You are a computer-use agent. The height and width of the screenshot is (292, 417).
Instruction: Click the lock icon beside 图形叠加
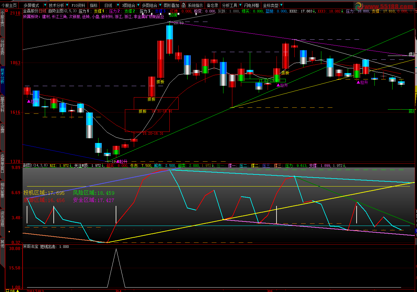(183, 5)
